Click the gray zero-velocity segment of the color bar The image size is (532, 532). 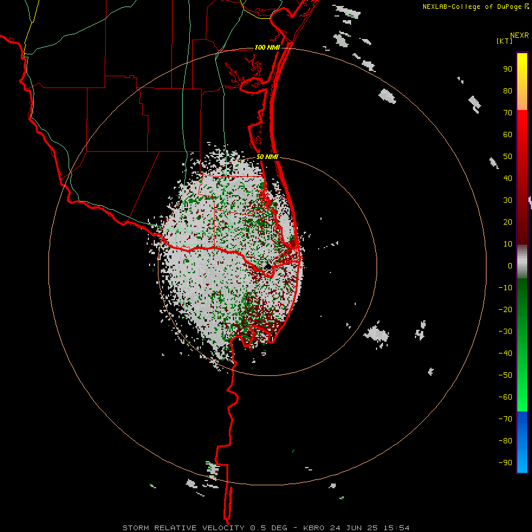pos(522,262)
